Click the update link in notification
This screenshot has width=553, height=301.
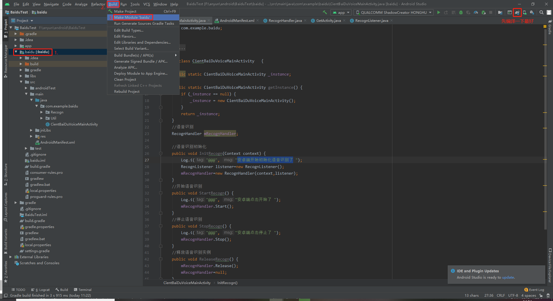508,277
